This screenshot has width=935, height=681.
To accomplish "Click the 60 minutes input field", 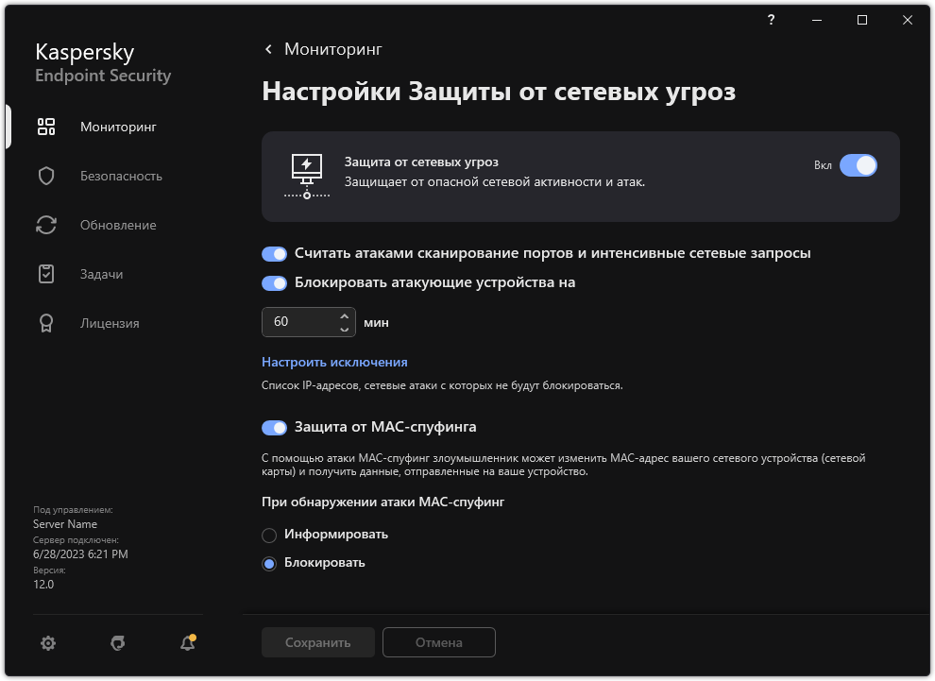I will pyautogui.click(x=300, y=321).
